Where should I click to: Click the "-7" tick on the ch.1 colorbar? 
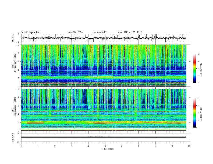point(198,83)
